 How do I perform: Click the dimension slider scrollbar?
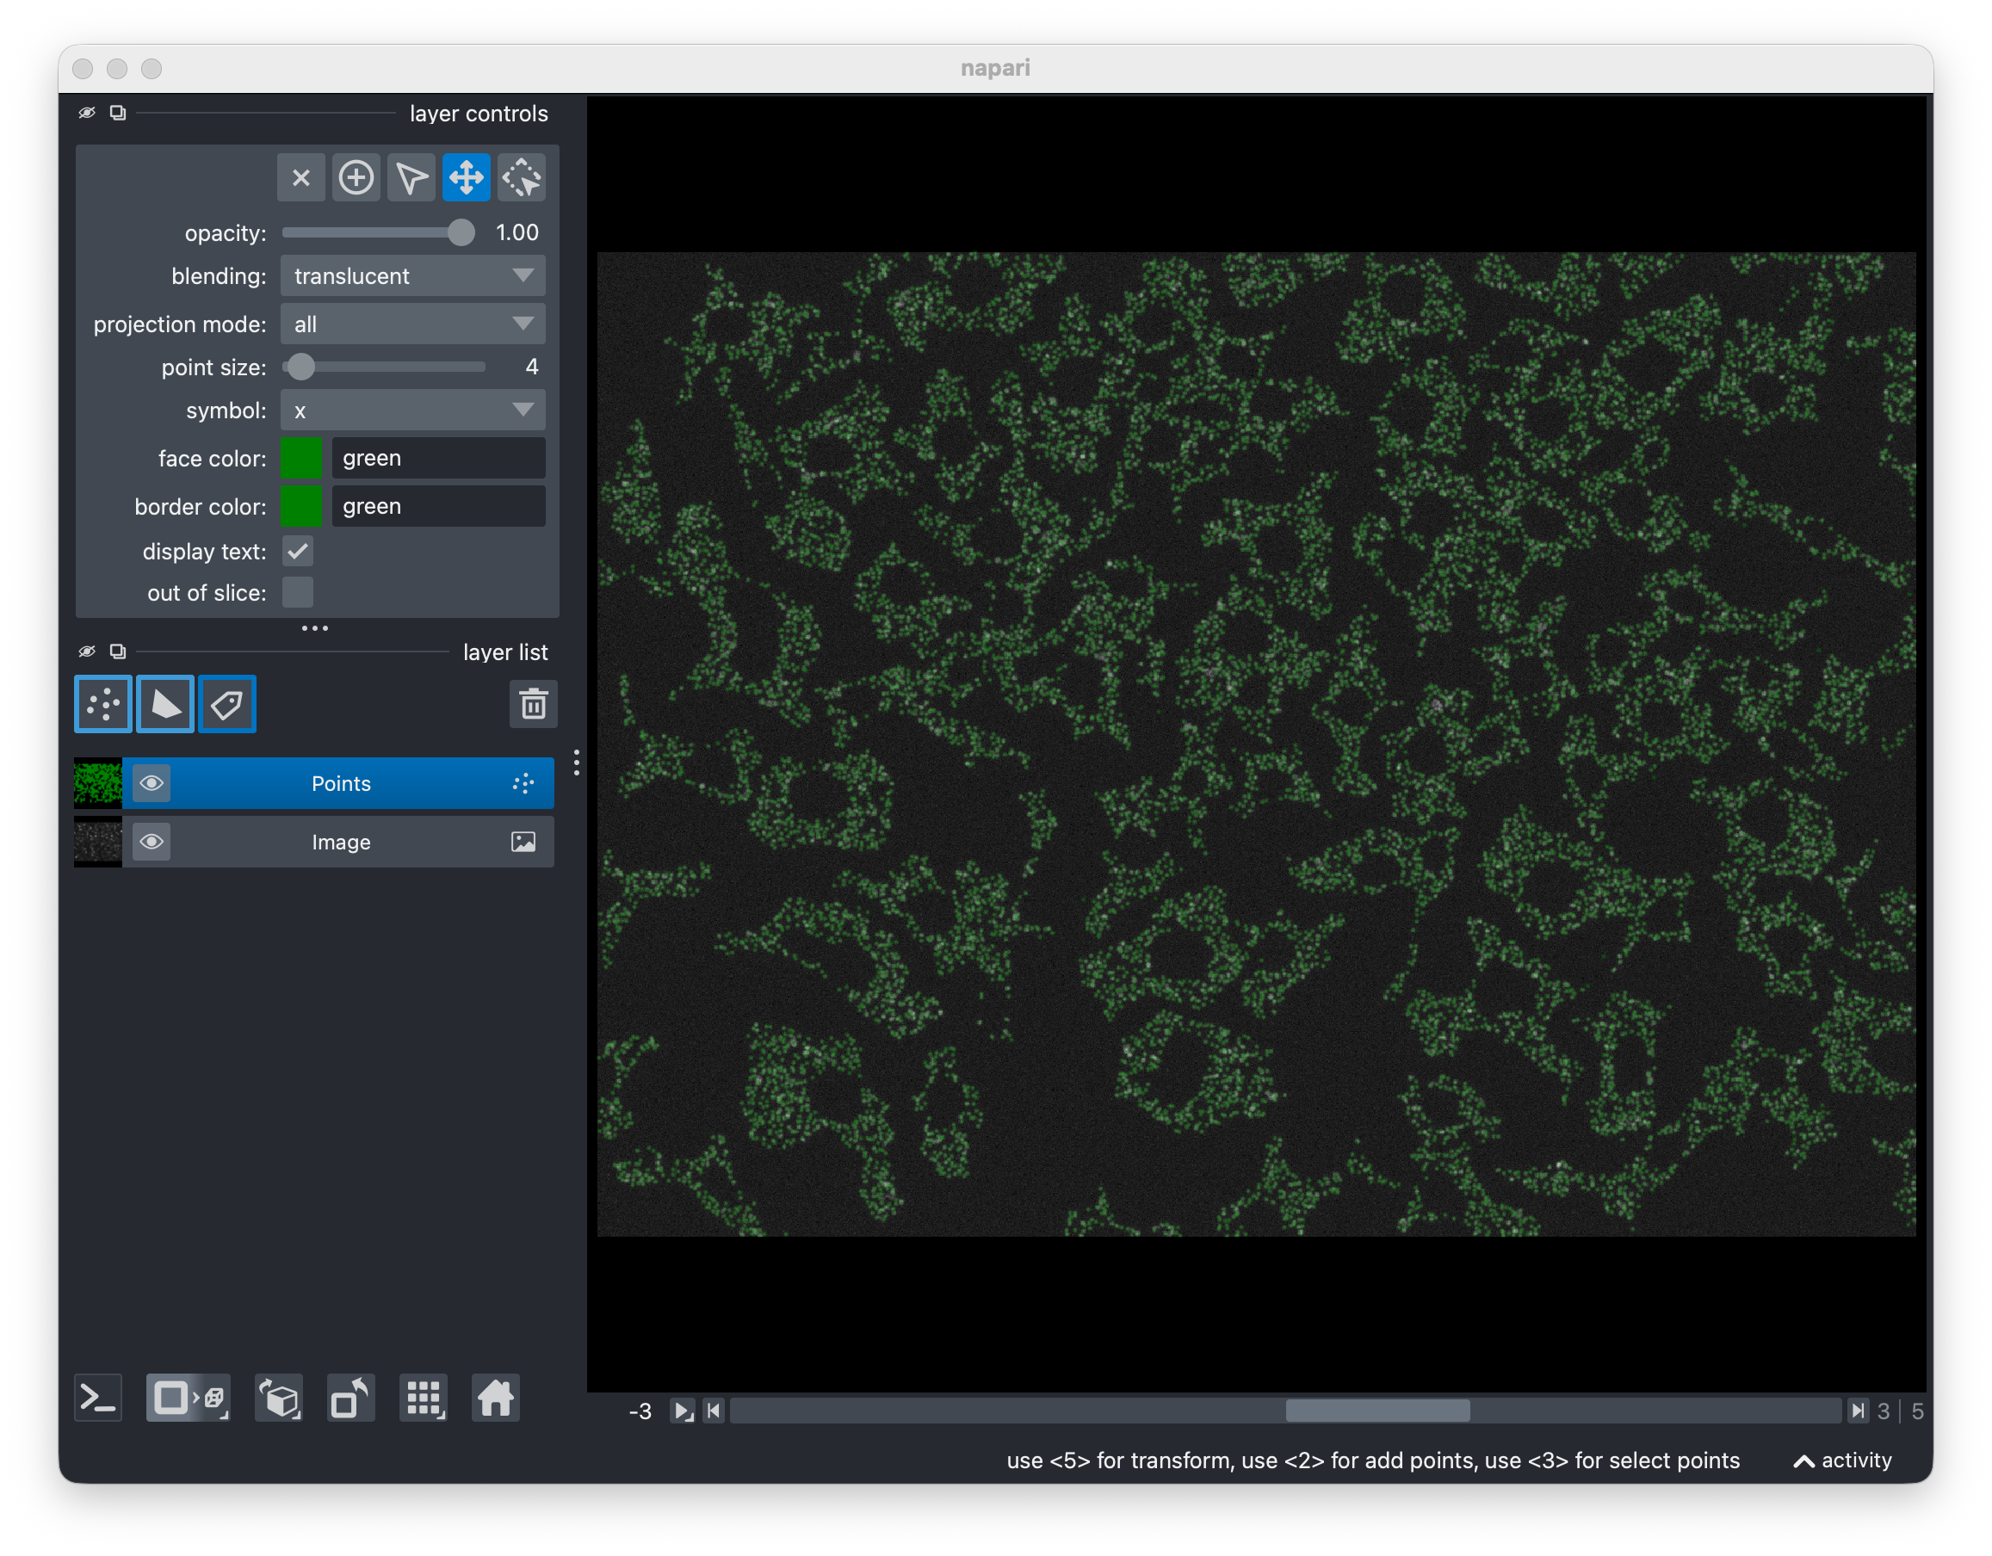pyautogui.click(x=1286, y=1411)
